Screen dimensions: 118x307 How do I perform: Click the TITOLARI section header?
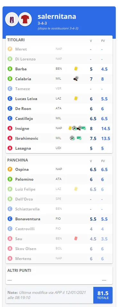[16, 40]
